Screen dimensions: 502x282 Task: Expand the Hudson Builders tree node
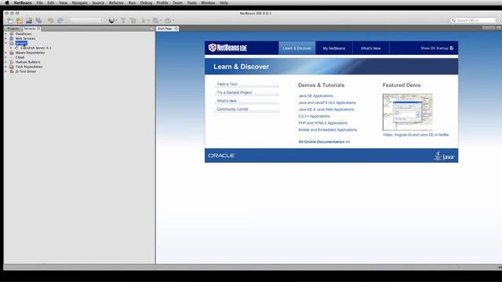[5, 62]
